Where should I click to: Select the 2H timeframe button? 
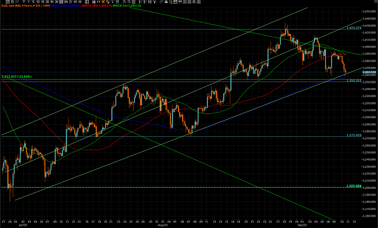tap(56, 2)
